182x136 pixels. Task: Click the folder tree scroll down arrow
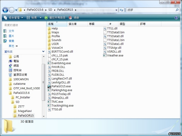pyautogui.click(x=44, y=116)
